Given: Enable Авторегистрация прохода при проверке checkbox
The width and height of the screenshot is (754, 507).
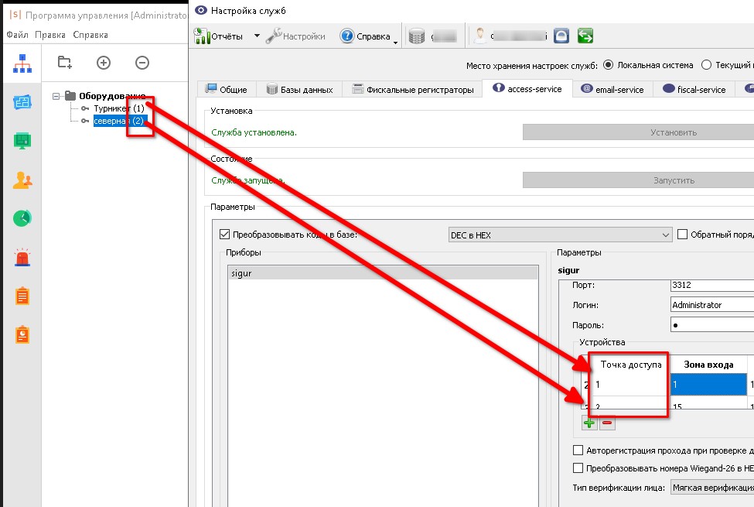Looking at the screenshot, I should click(x=578, y=450).
